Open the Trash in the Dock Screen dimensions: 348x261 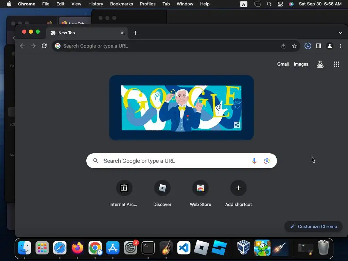click(324, 247)
